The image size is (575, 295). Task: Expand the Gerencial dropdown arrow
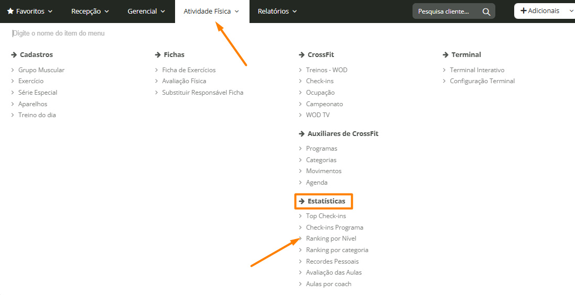(163, 12)
